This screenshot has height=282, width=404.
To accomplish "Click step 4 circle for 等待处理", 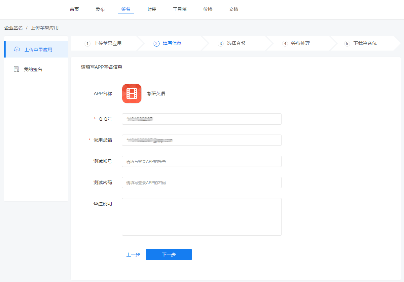I will (x=285, y=44).
